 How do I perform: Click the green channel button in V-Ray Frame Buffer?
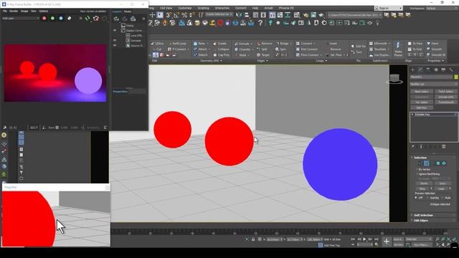(x=52, y=18)
